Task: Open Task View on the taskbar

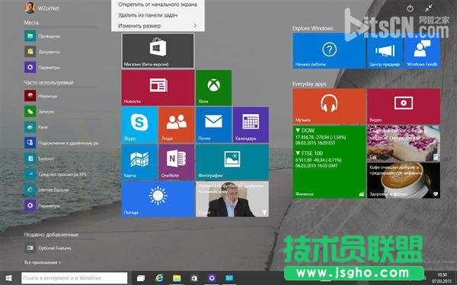Action: point(141,278)
